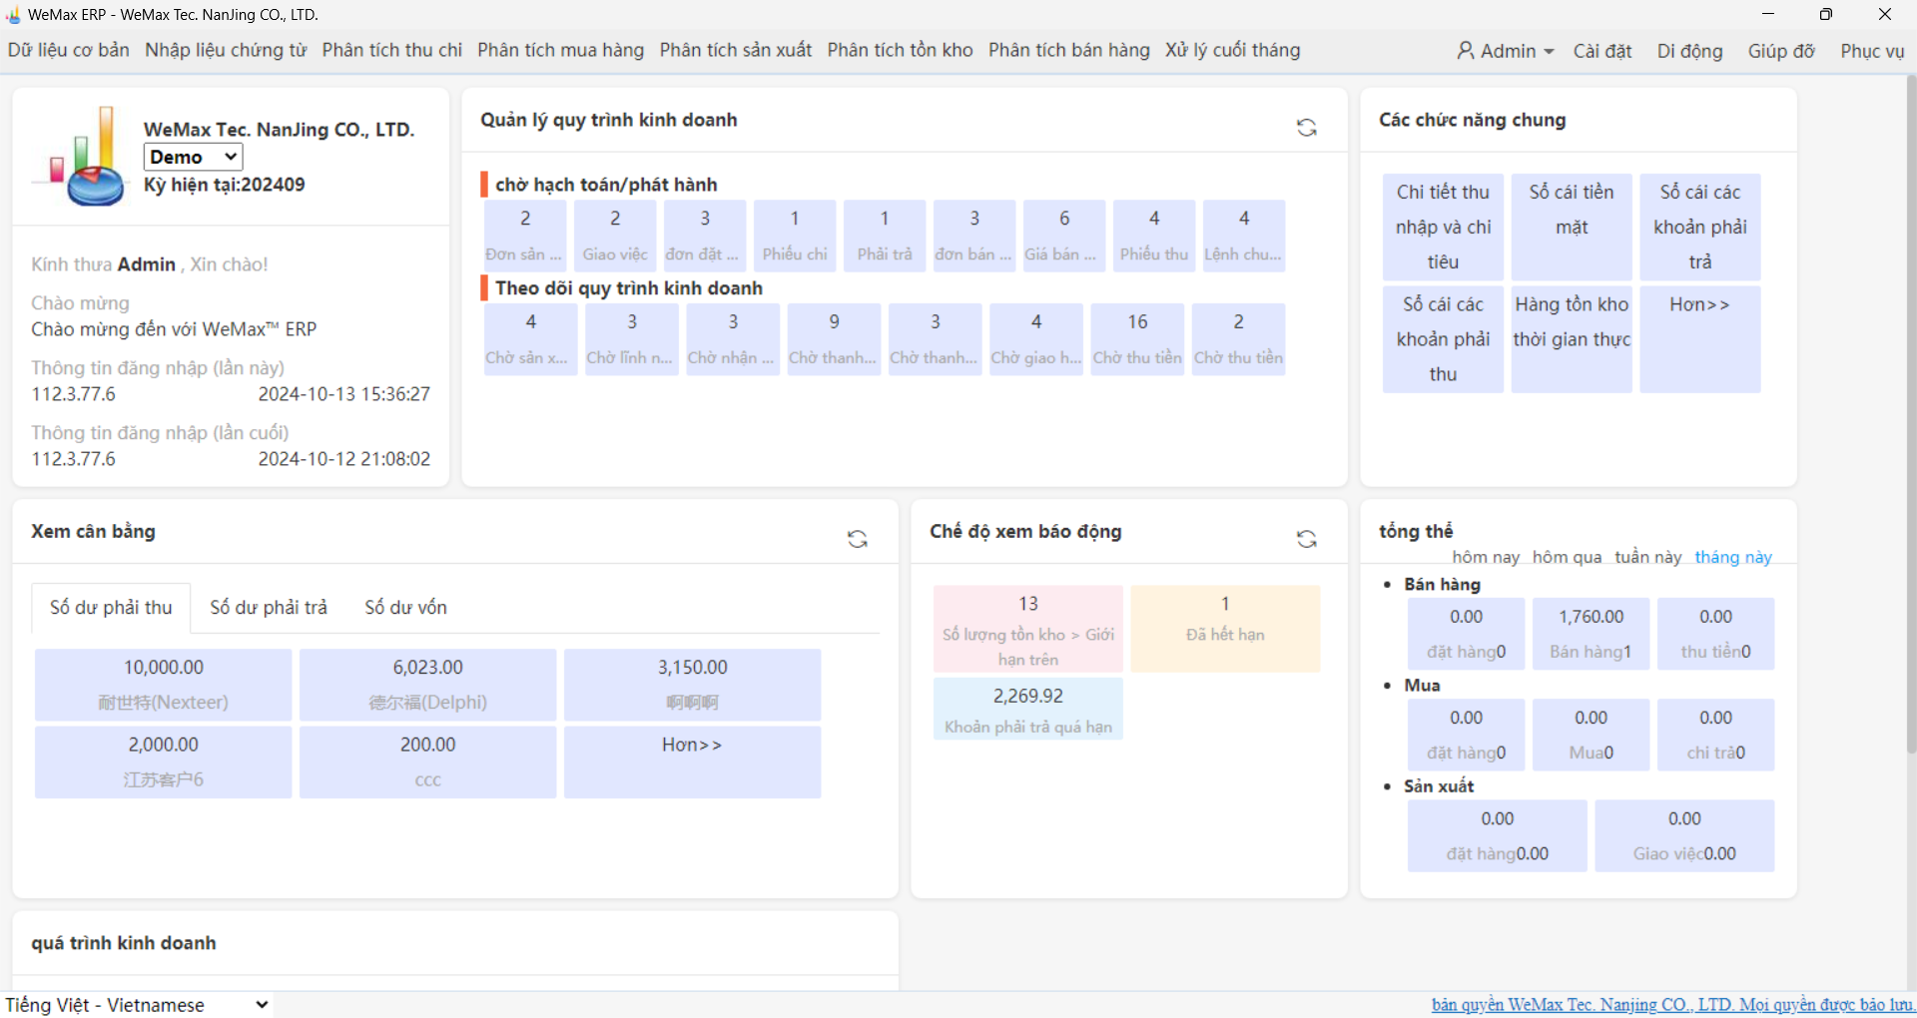1917x1018 pixels.
Task: Refresh the Chế độ xem báo động panel
Action: pos(1306,539)
